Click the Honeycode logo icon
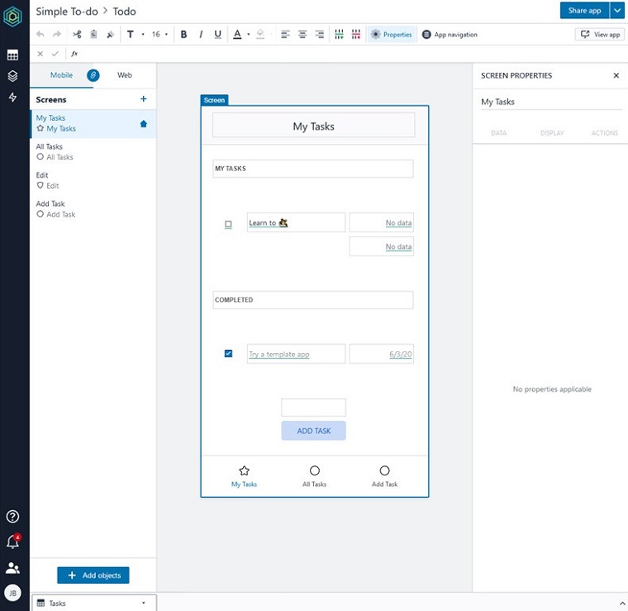628x611 pixels. pos(12,17)
